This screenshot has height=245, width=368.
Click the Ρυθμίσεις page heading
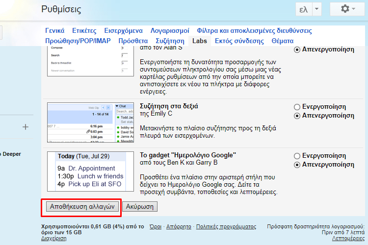point(61,9)
